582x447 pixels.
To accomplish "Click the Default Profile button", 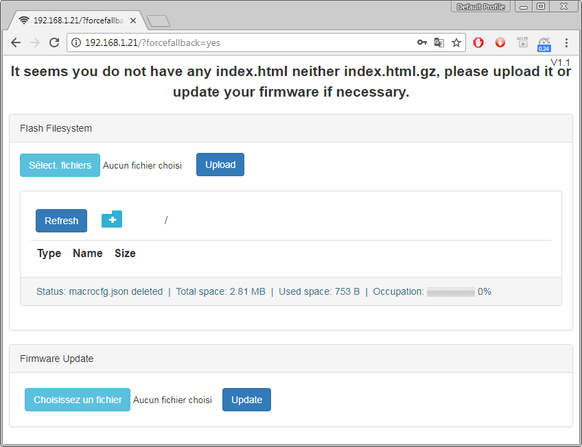I will (480, 7).
